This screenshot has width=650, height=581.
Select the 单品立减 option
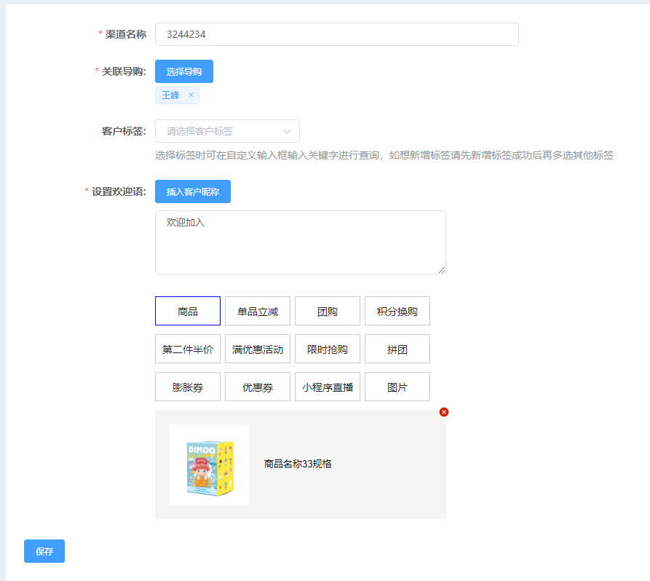[x=257, y=311]
